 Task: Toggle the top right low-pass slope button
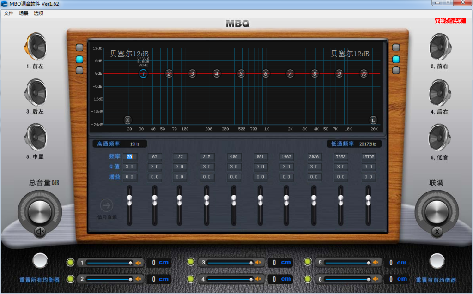tap(396, 48)
